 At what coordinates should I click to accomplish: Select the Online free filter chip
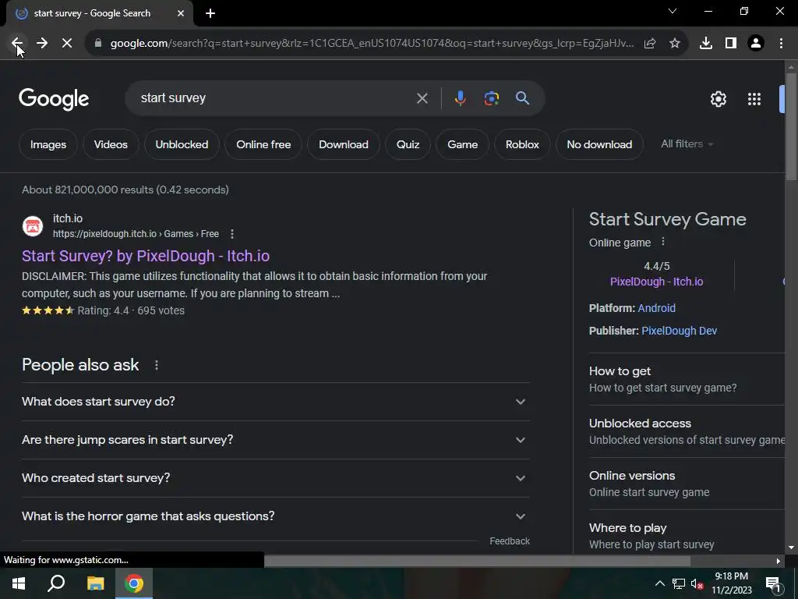click(x=263, y=144)
